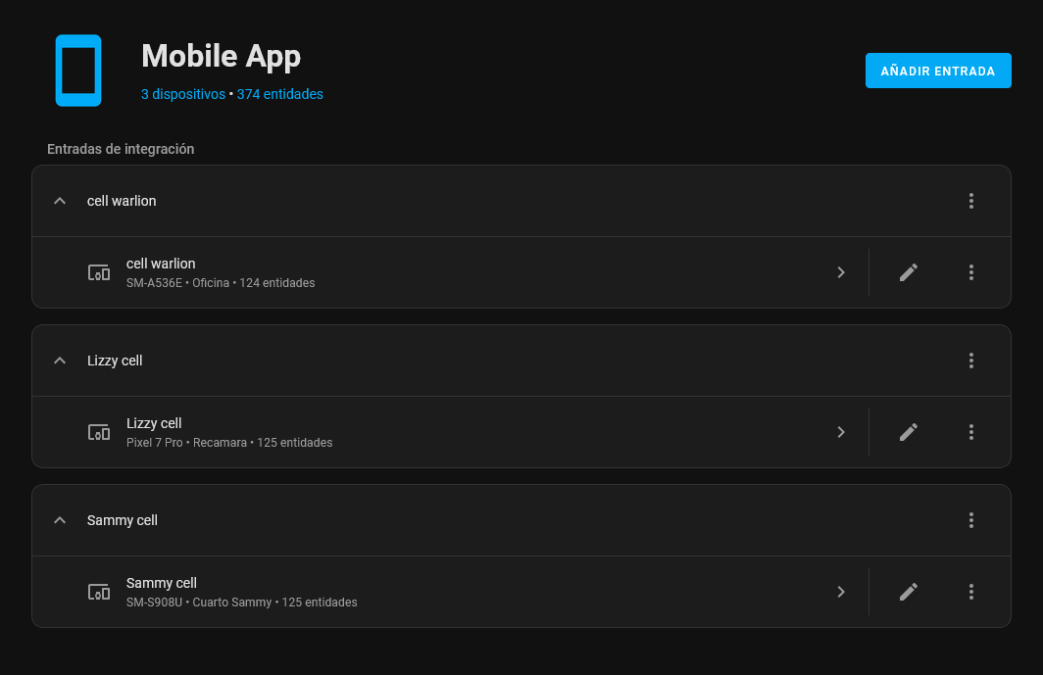
Task: Select the Sammy cell SM-S908U device row
Action: pos(450,592)
